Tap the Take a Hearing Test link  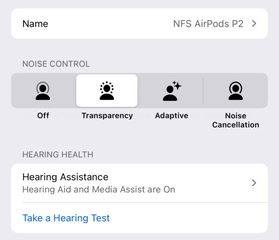point(66,218)
